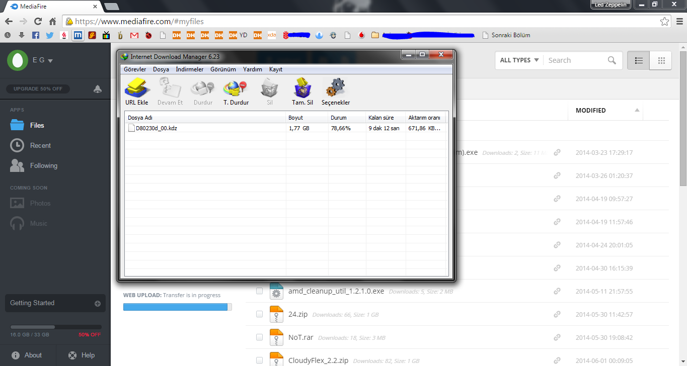Select the D80230d_00.kdz download row
The height and width of the screenshot is (366, 687).
coord(286,128)
